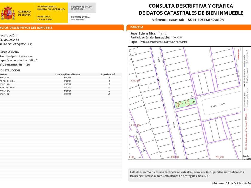Click the coordinate label 4.137.450 on the map

tap(135, 81)
